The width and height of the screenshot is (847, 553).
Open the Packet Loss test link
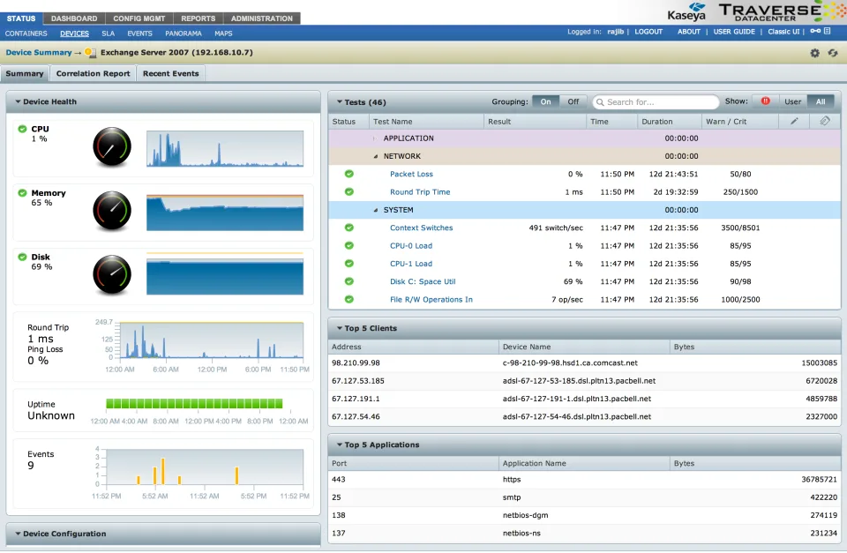pyautogui.click(x=411, y=174)
